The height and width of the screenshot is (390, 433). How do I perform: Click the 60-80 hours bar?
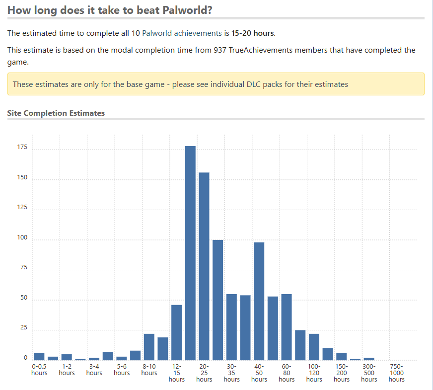[x=287, y=327]
